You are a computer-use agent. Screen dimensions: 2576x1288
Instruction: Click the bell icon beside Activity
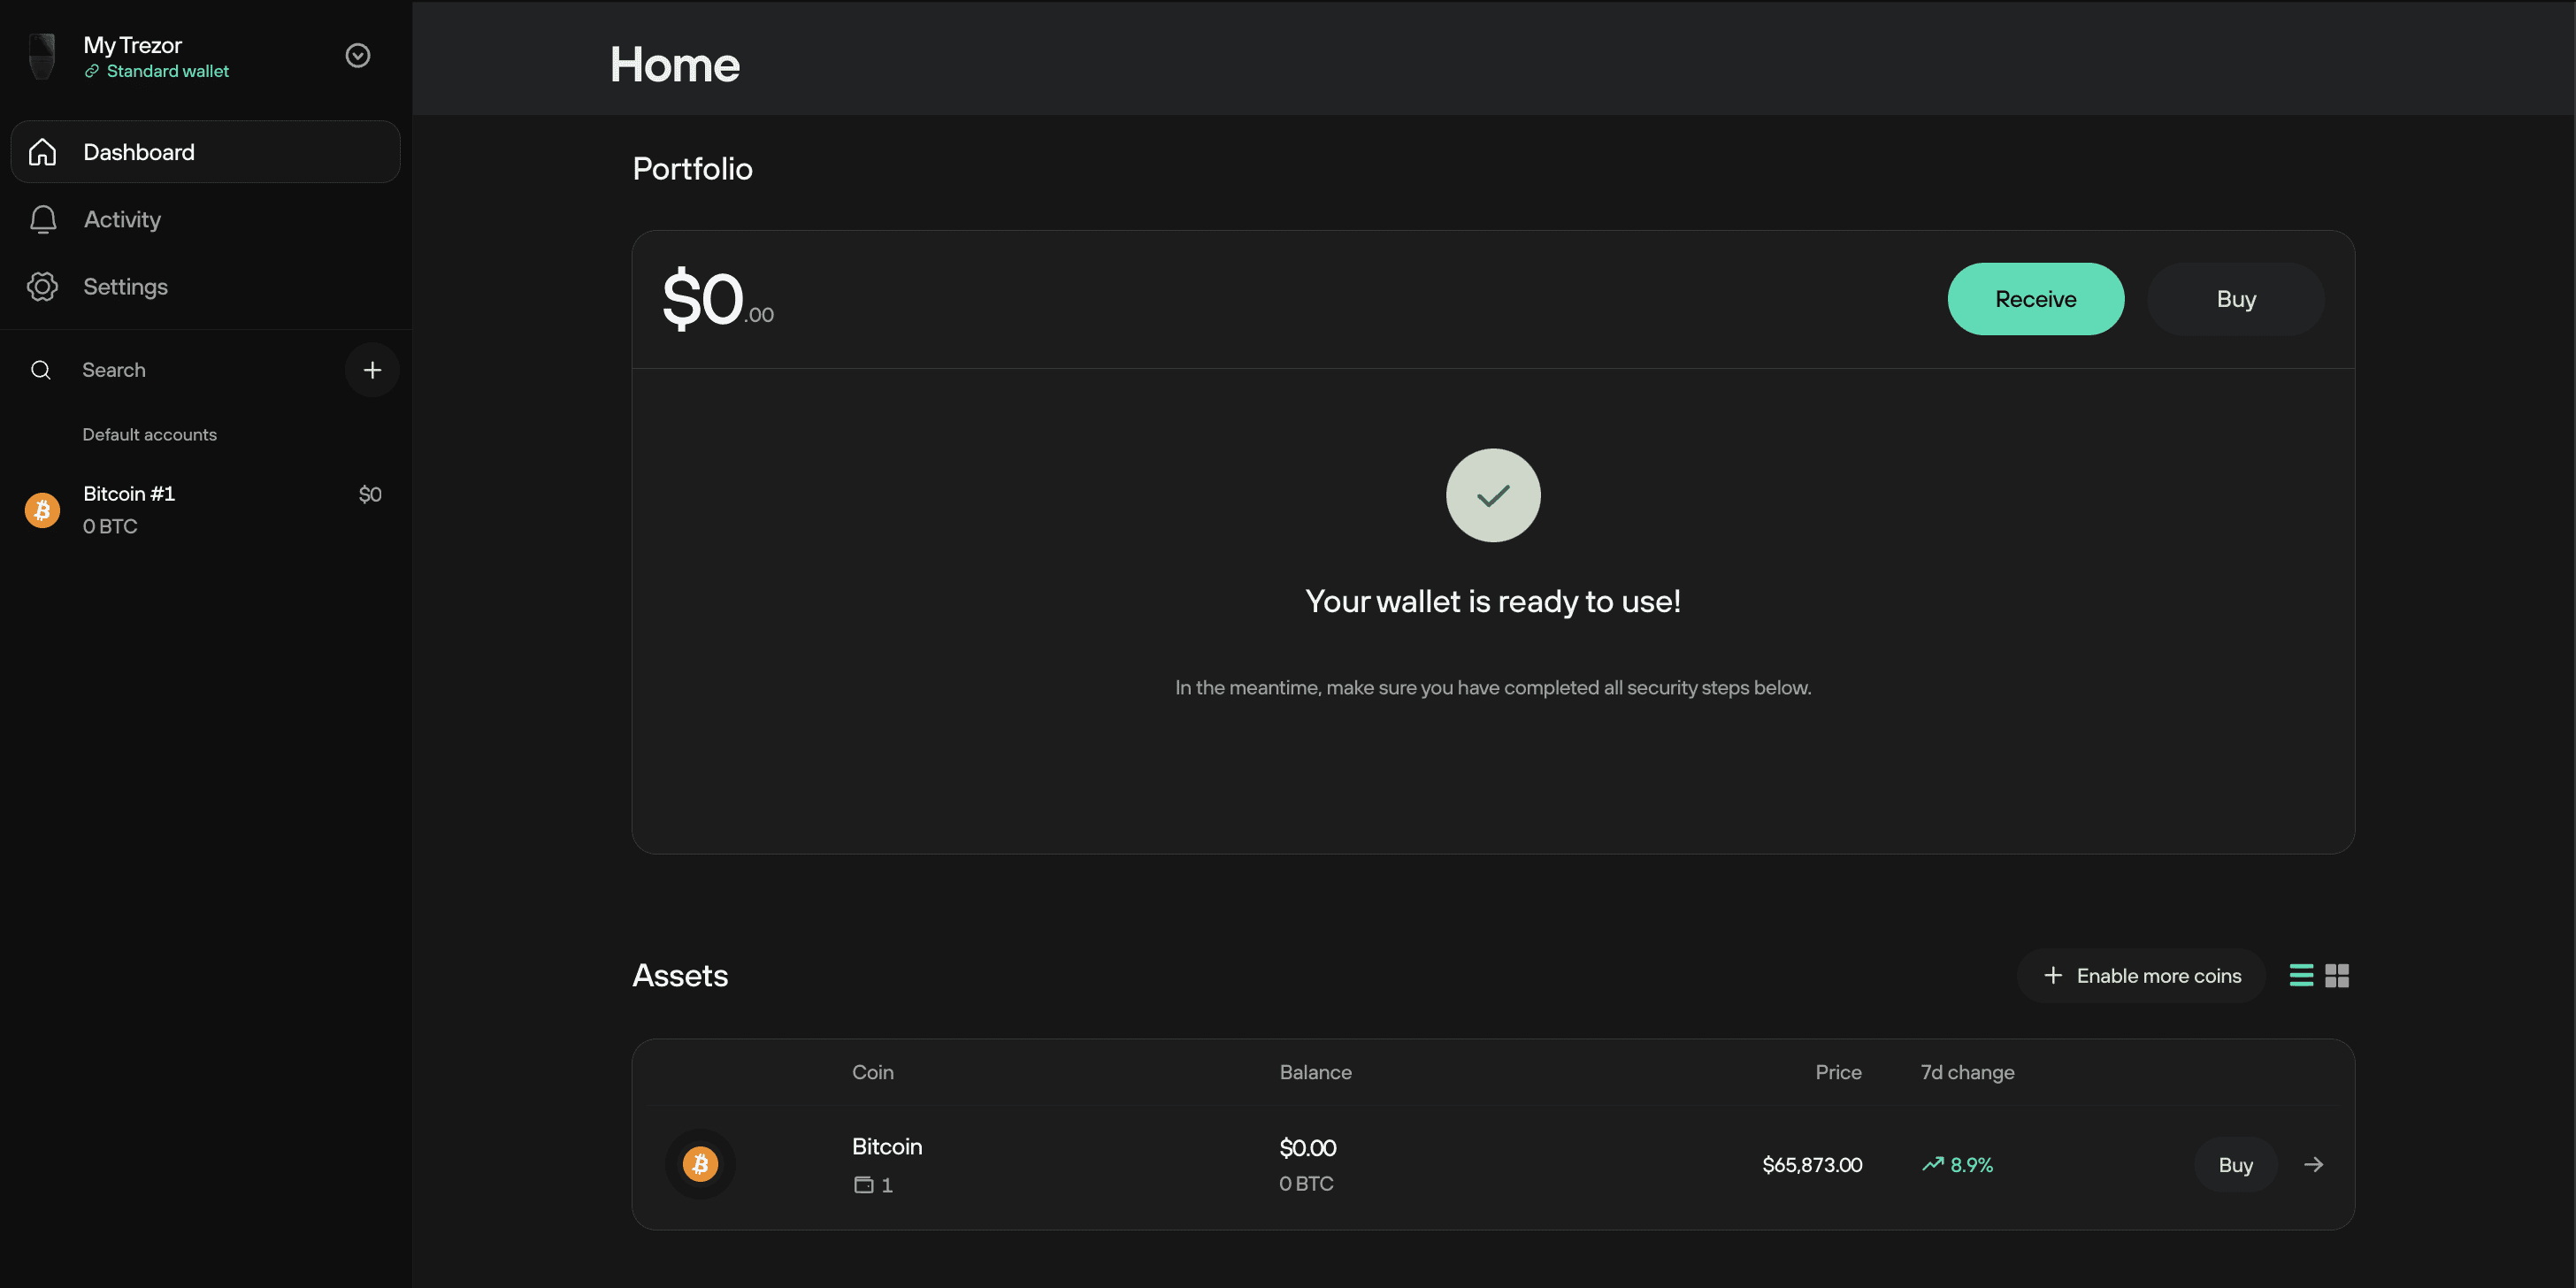point(43,220)
